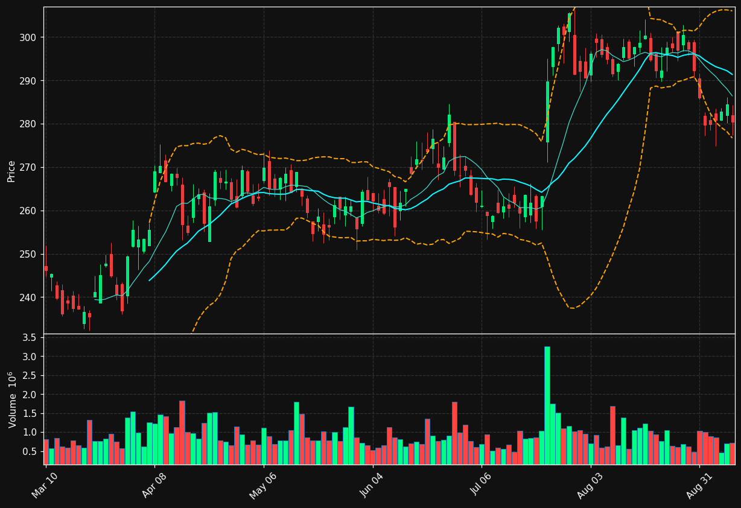Click the Aug 31 date label
The width and height of the screenshot is (741, 508).
(699, 484)
